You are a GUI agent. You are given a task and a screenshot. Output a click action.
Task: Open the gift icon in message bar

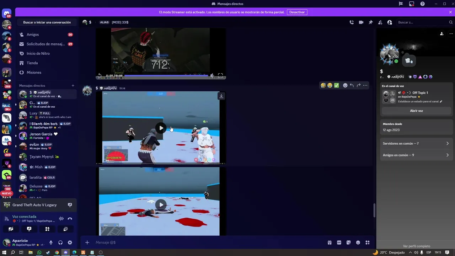click(330, 242)
